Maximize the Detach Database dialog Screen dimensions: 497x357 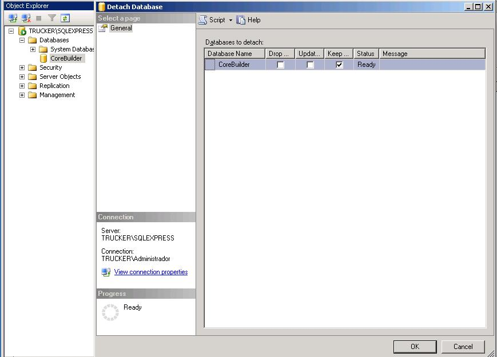click(478, 7)
